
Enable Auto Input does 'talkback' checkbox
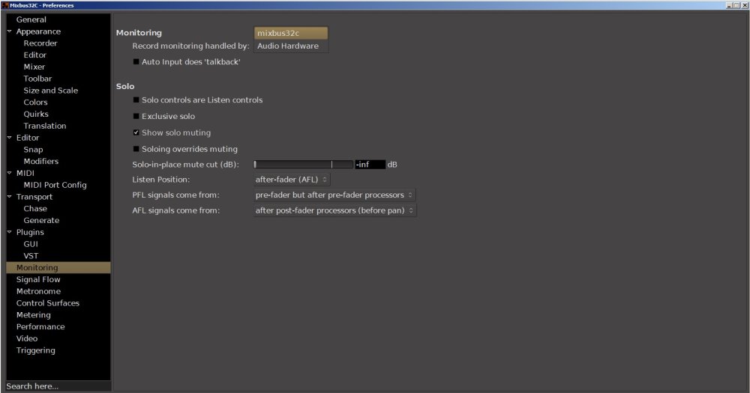(x=136, y=61)
